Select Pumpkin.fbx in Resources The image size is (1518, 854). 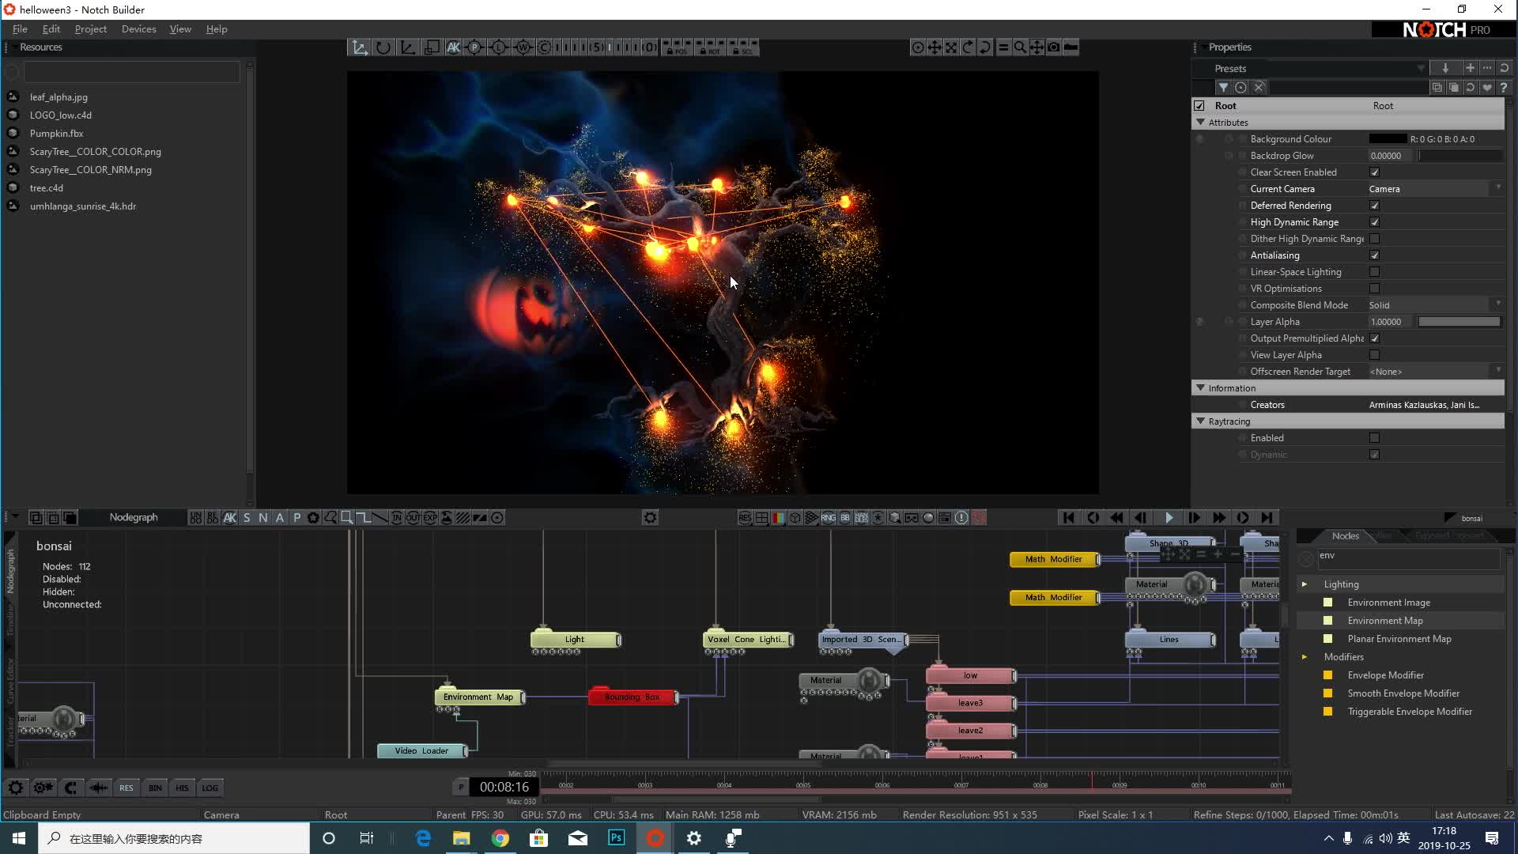[x=56, y=134]
